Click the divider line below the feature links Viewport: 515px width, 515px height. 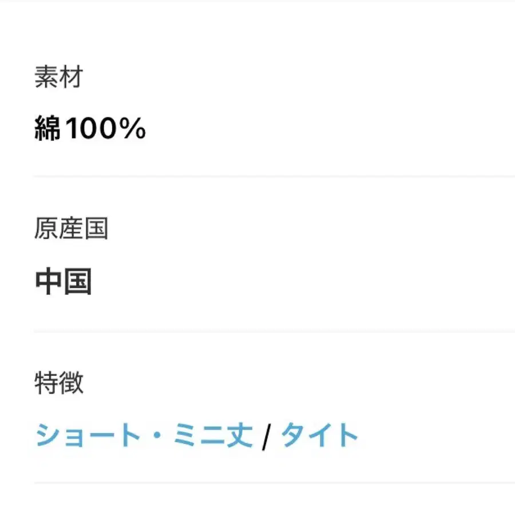coord(274,483)
